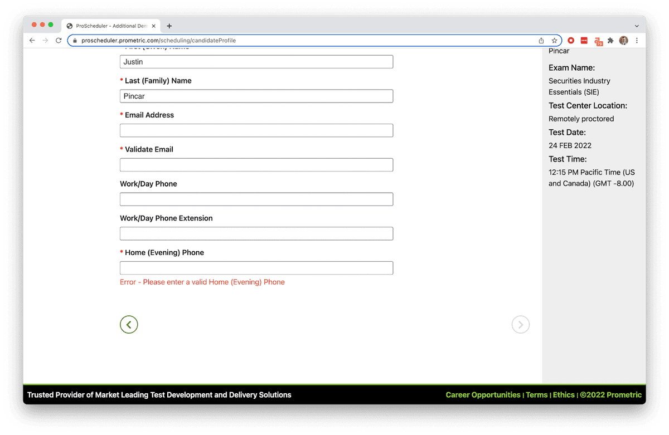The image size is (669, 435).
Task: Bookmark this page with the star icon
Action: pos(554,41)
